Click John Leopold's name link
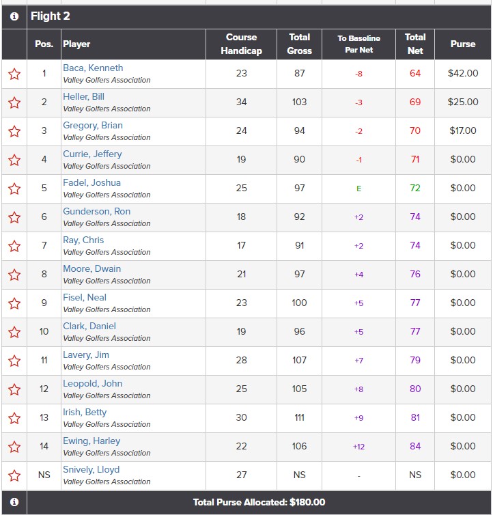Viewport: 493px width, 515px height. click(x=92, y=383)
